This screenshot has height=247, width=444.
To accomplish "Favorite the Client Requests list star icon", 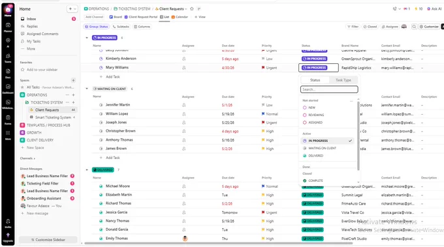I will (x=192, y=8).
